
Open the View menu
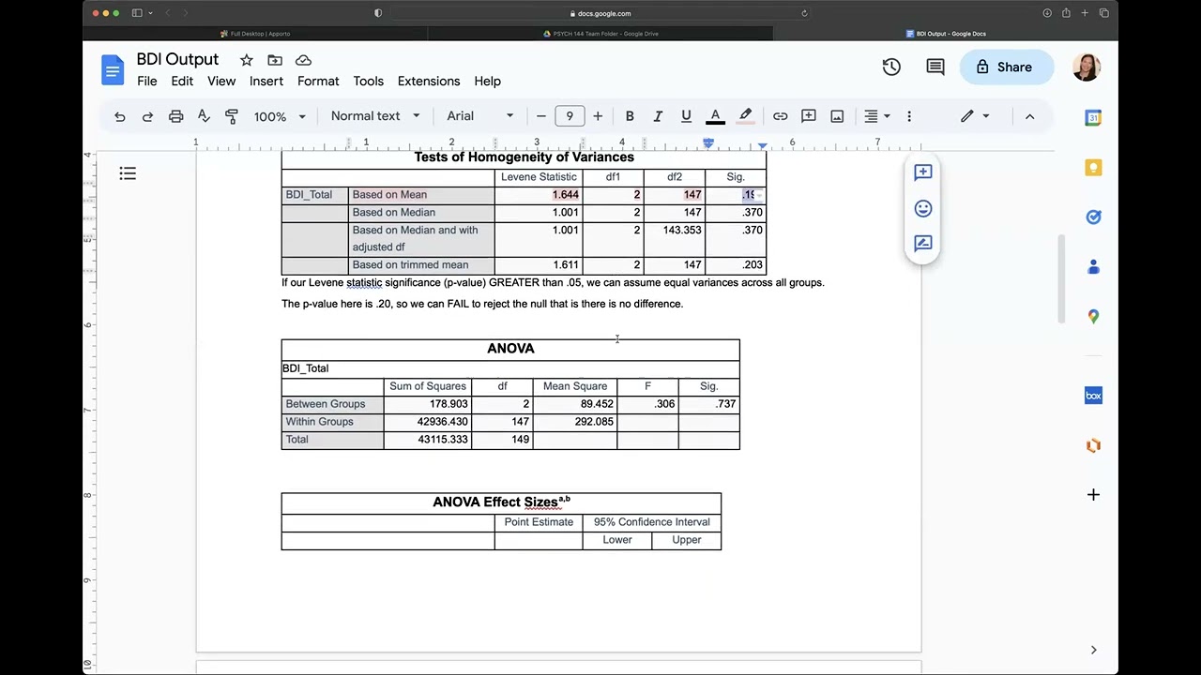click(221, 81)
